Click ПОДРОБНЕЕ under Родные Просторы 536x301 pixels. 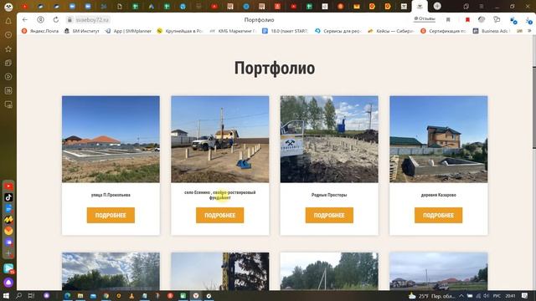pos(329,216)
